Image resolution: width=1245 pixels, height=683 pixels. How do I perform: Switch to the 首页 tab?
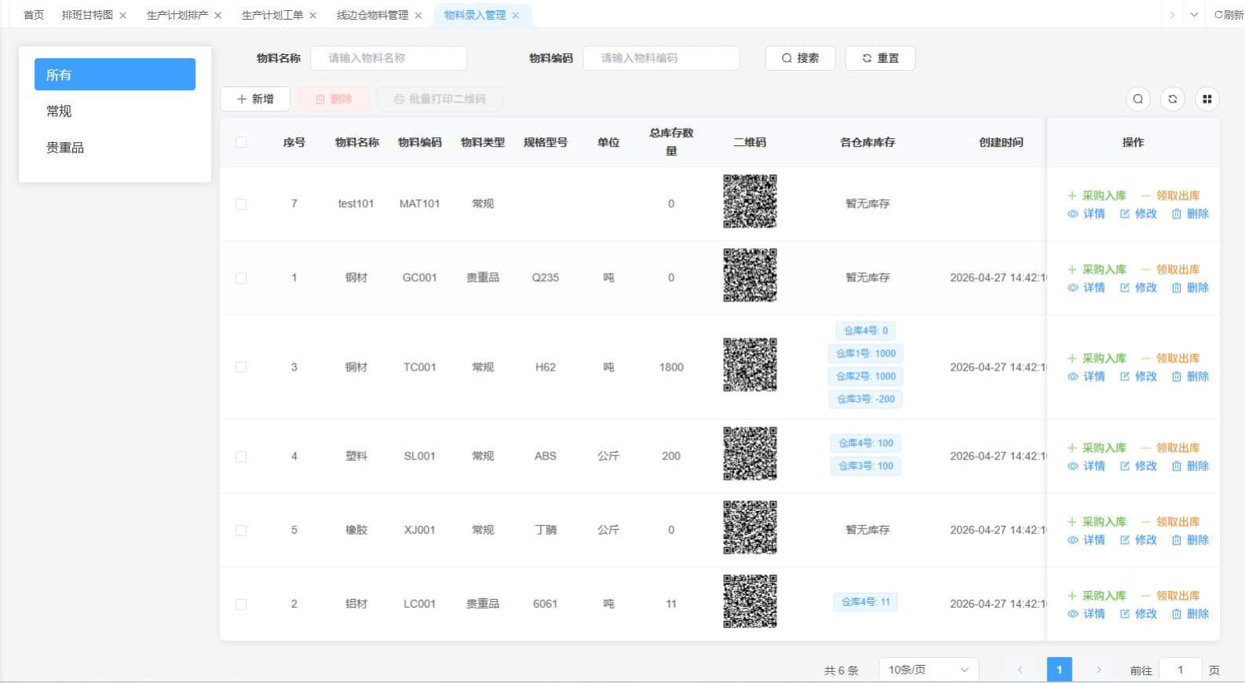tap(34, 15)
